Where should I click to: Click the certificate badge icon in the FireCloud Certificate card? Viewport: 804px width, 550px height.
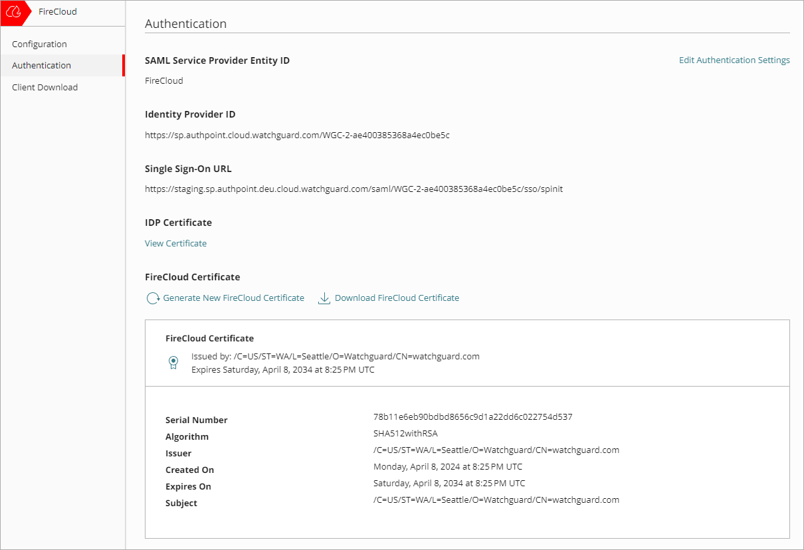(173, 363)
